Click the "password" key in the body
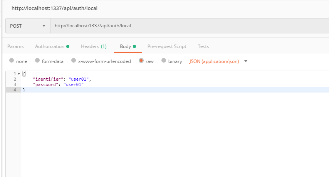Image resolution: width=329 pixels, height=177 pixels. pyautogui.click(x=45, y=84)
